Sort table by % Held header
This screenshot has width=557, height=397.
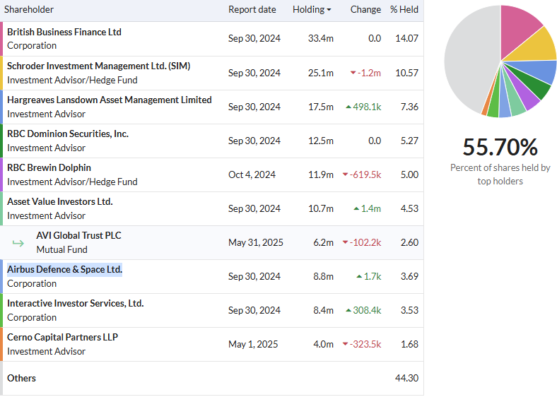[404, 10]
